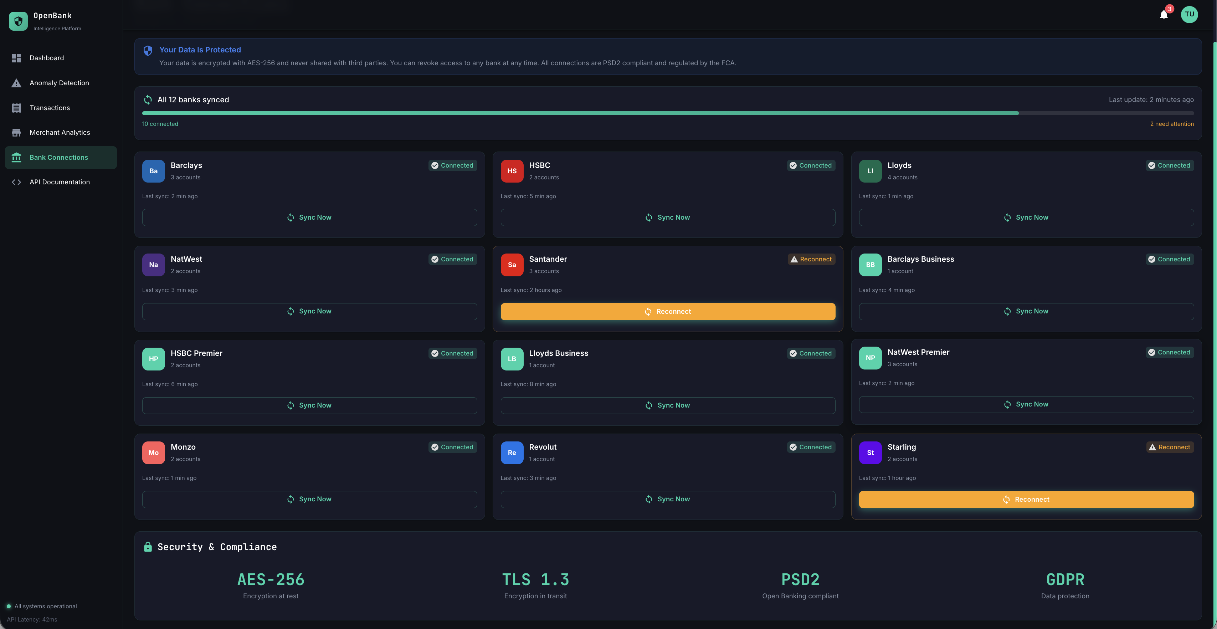1217x629 pixels.
Task: Click the Dashboard grid icon
Action: point(16,58)
